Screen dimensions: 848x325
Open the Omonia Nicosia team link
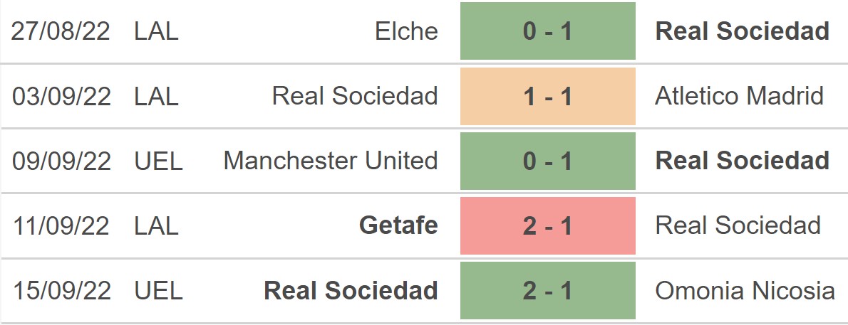tap(745, 290)
